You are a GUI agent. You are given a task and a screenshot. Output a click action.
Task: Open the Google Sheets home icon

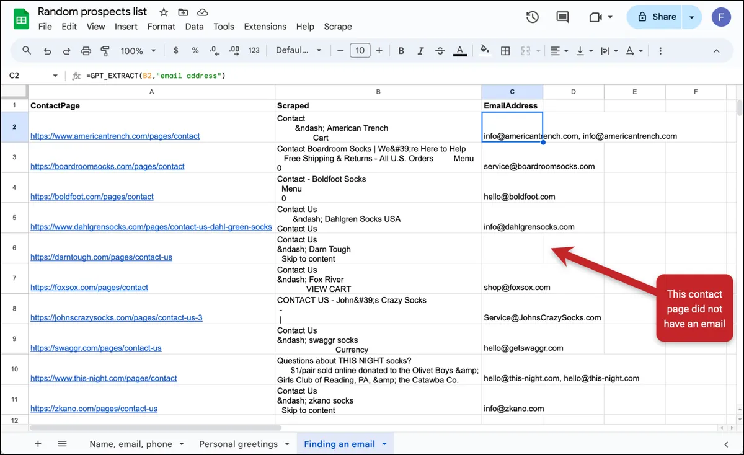22,19
